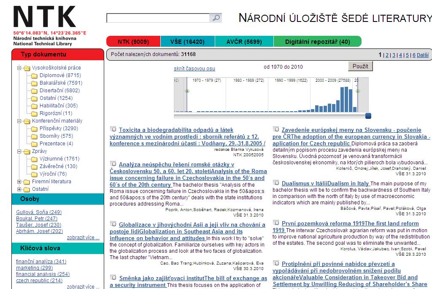The width and height of the screenshot is (432, 289).
Task: Go to the next page via Další
Action: (422, 55)
